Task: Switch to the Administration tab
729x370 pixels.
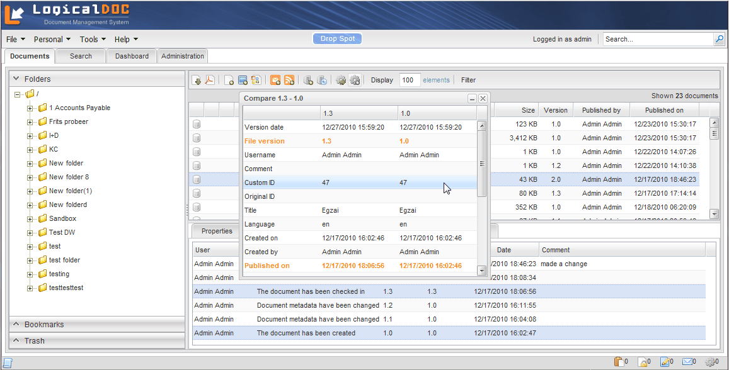Action: [x=183, y=56]
